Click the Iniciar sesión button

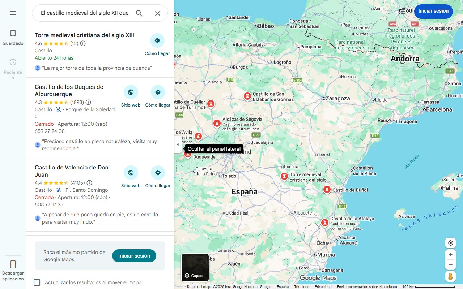click(x=433, y=11)
